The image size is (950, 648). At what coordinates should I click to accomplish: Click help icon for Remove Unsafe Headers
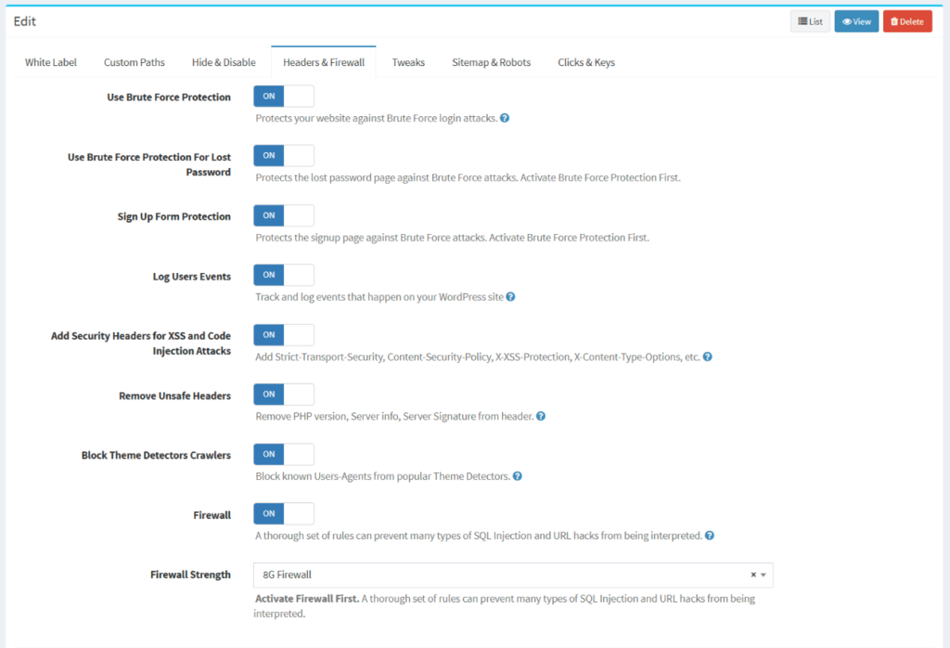click(541, 417)
